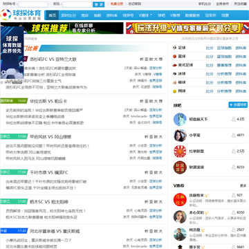The image size is (249, 249).
Task: Click the 球探推荐 banner advertisement
Action: point(73,28)
